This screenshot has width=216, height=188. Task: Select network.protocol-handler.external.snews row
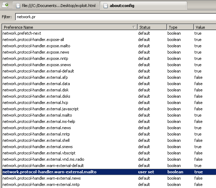[109, 147]
